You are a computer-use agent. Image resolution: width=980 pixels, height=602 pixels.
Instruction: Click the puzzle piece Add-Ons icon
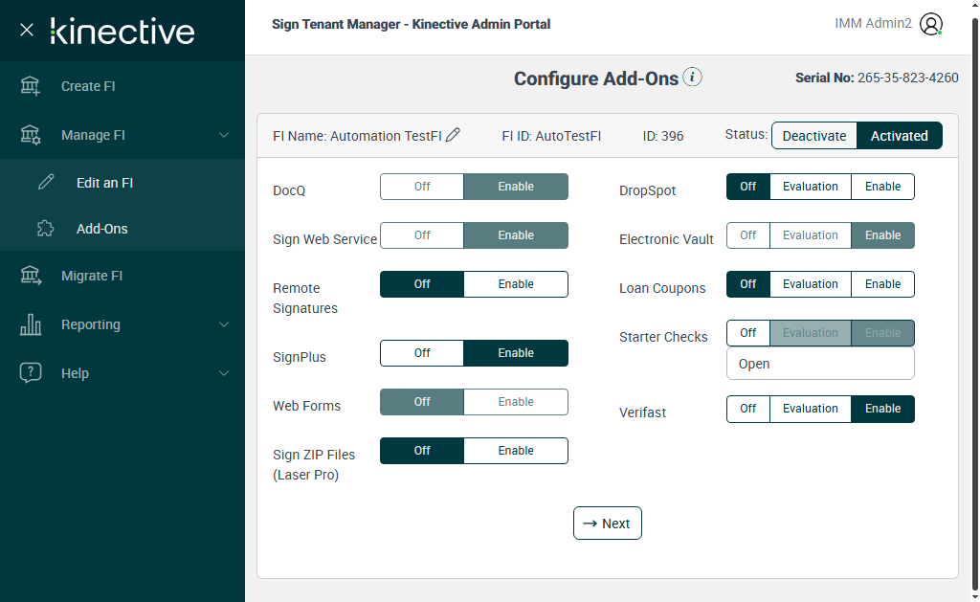click(x=46, y=228)
